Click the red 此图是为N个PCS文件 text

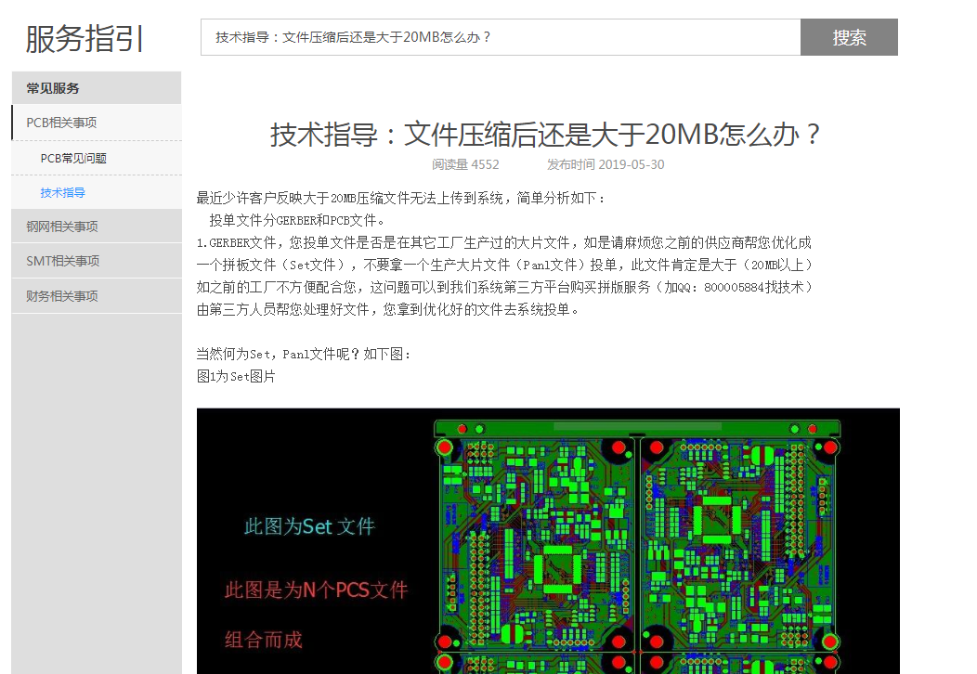coord(316,590)
